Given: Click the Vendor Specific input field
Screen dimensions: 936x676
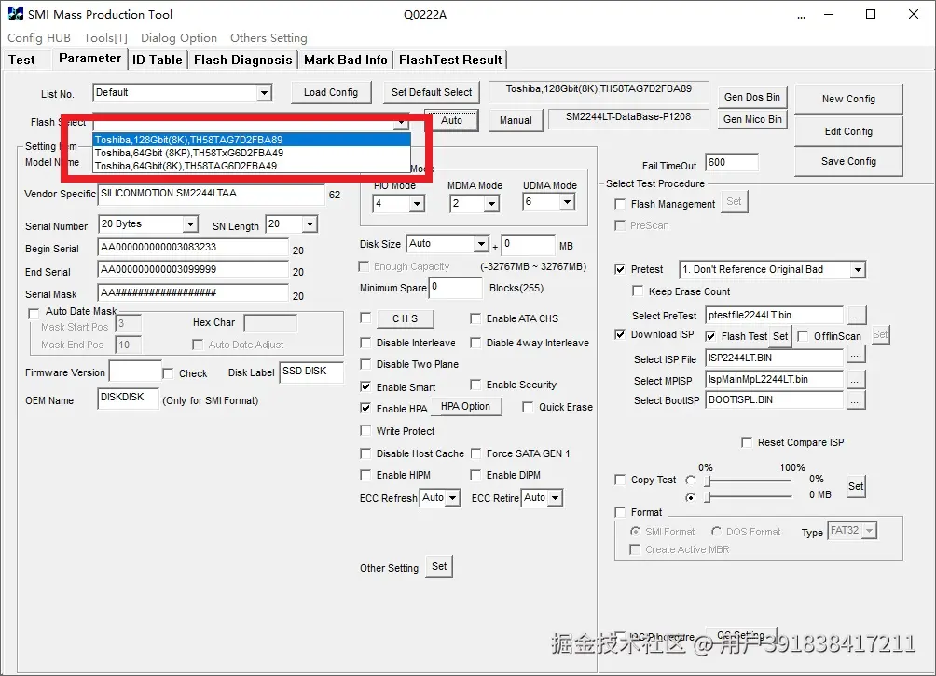Looking at the screenshot, I should [x=212, y=194].
